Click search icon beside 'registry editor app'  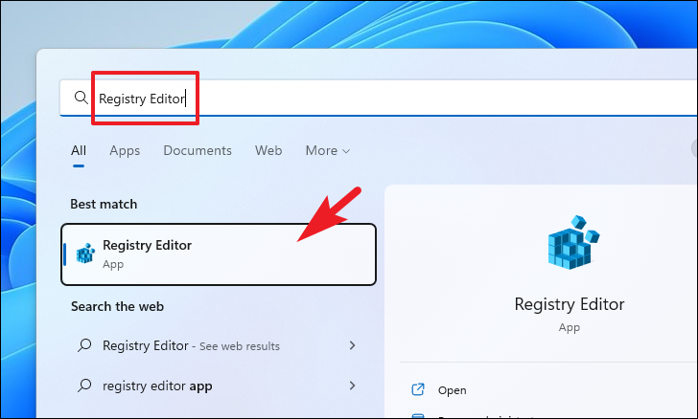coord(84,386)
